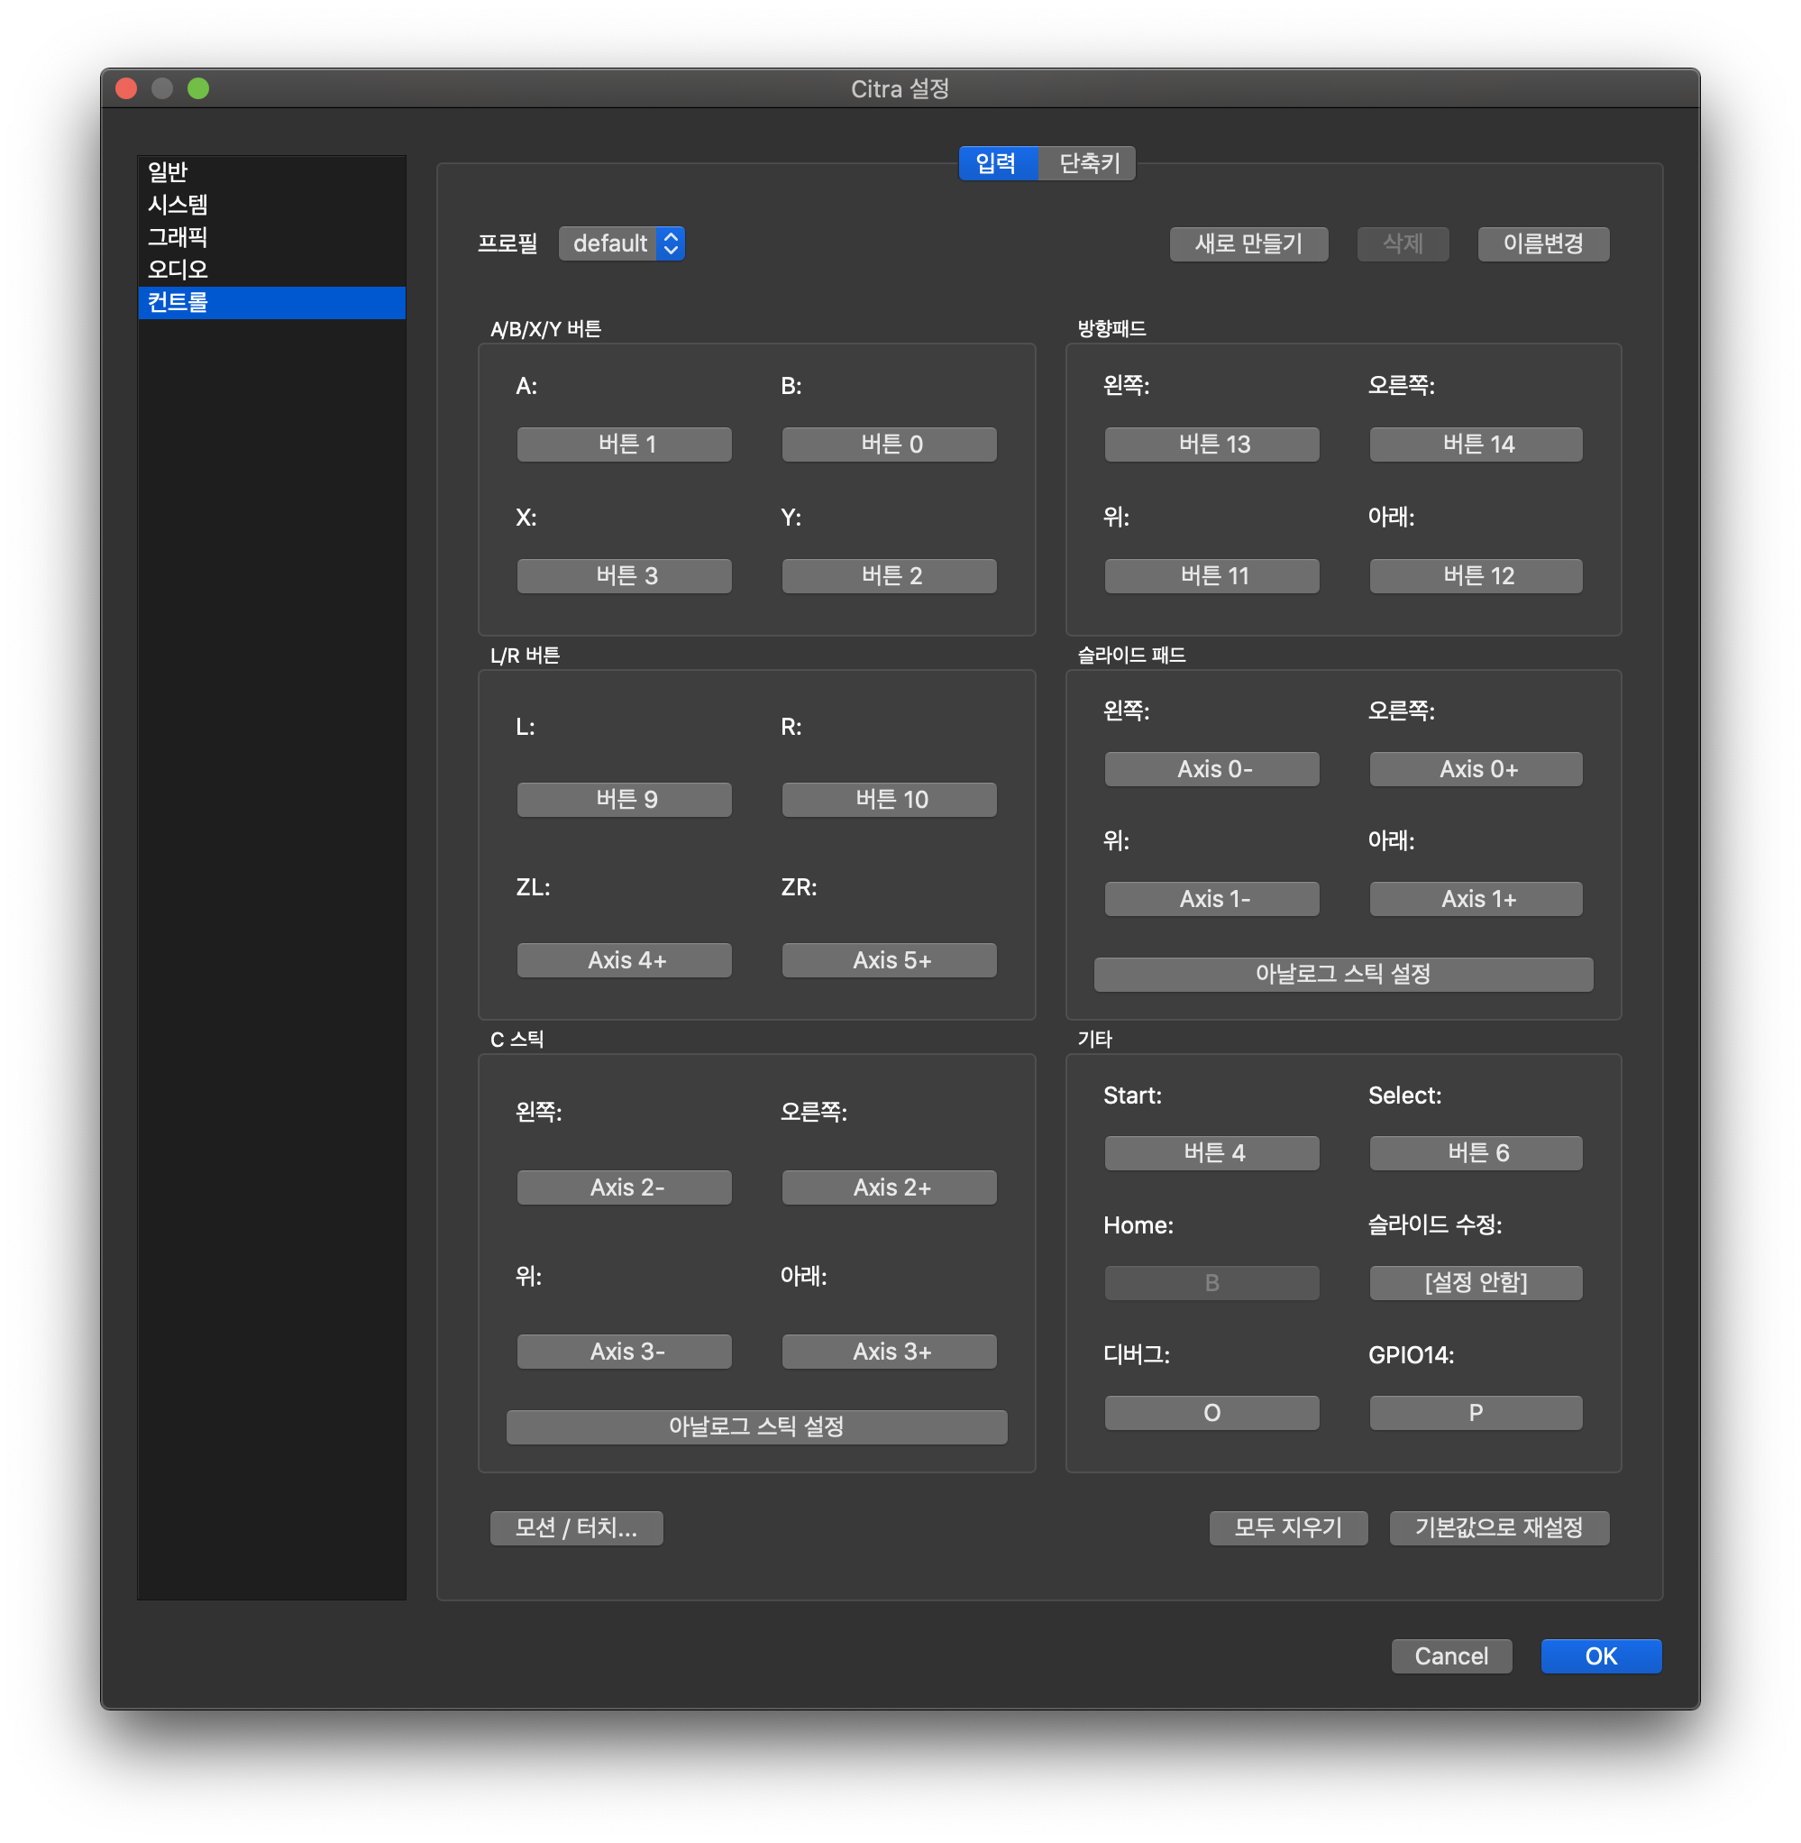Open the 프로필 default dropdown
This screenshot has width=1801, height=1843.
(x=621, y=243)
